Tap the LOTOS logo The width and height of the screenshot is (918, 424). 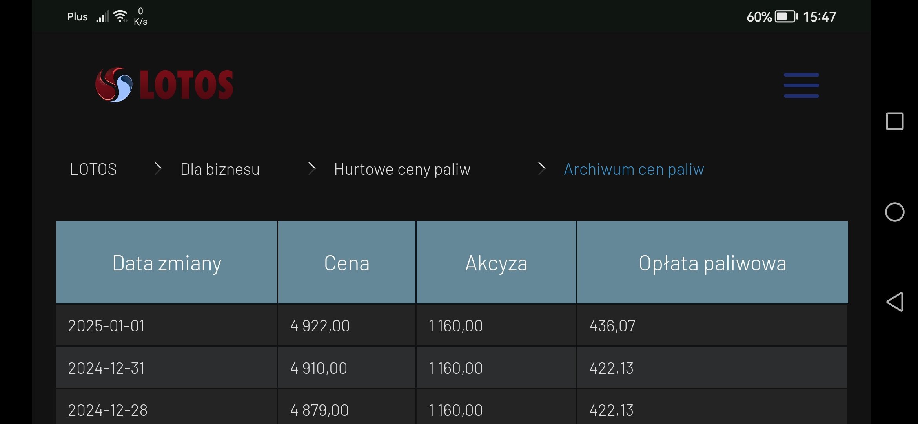[x=164, y=85]
